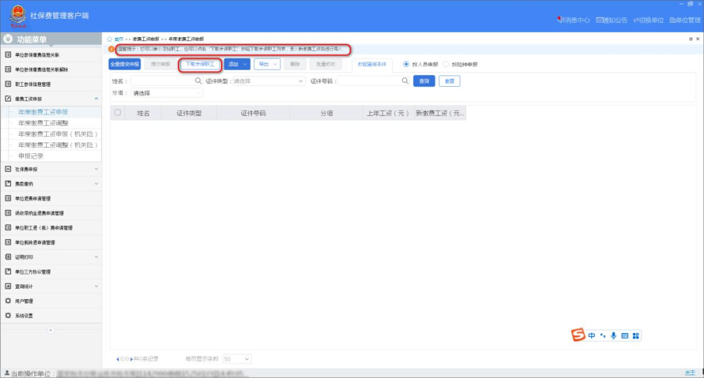
Task: Click the blue 查询 button
Action: [x=424, y=81]
